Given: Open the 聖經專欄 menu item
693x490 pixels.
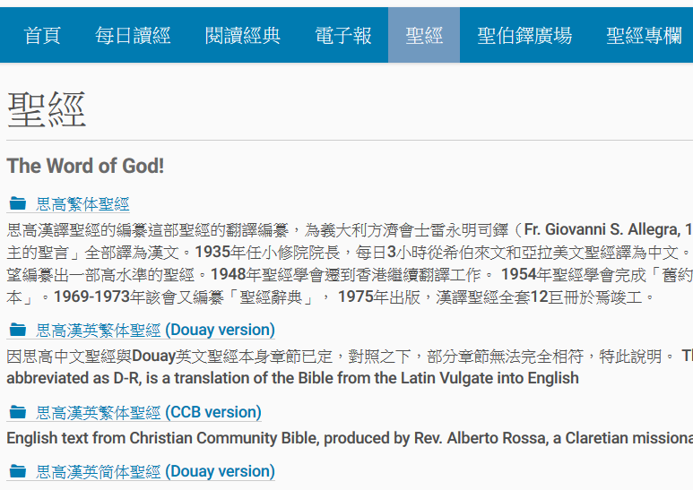Looking at the screenshot, I should click(x=644, y=35).
